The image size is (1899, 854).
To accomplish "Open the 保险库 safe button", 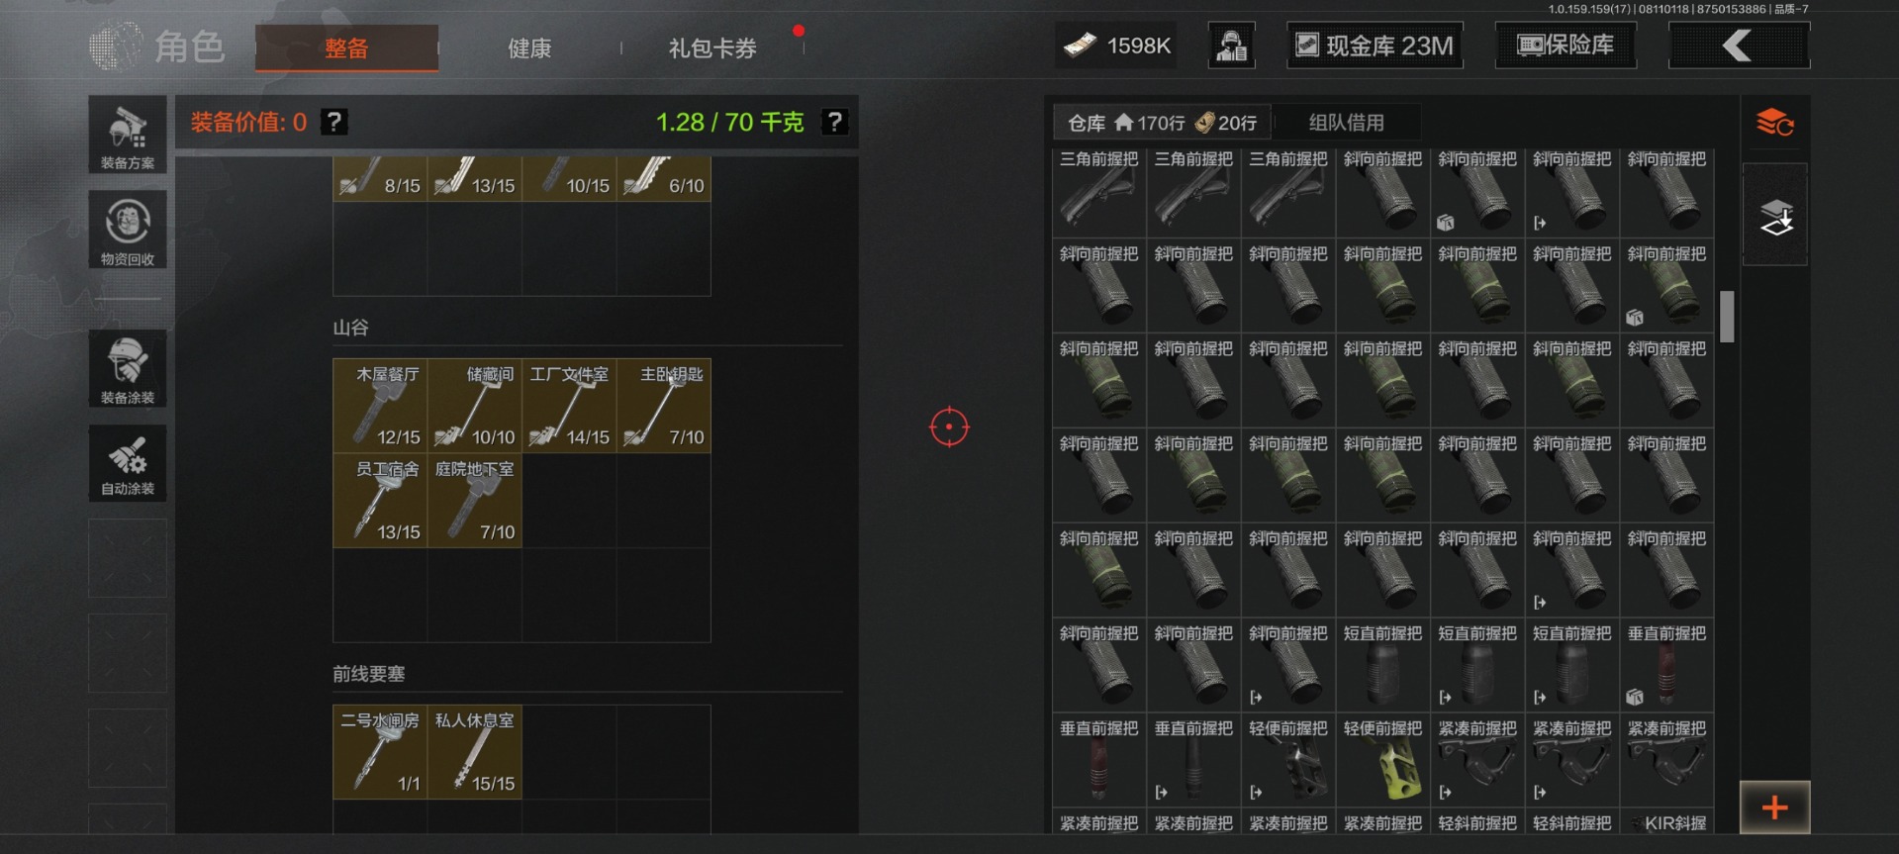I will click(x=1566, y=46).
